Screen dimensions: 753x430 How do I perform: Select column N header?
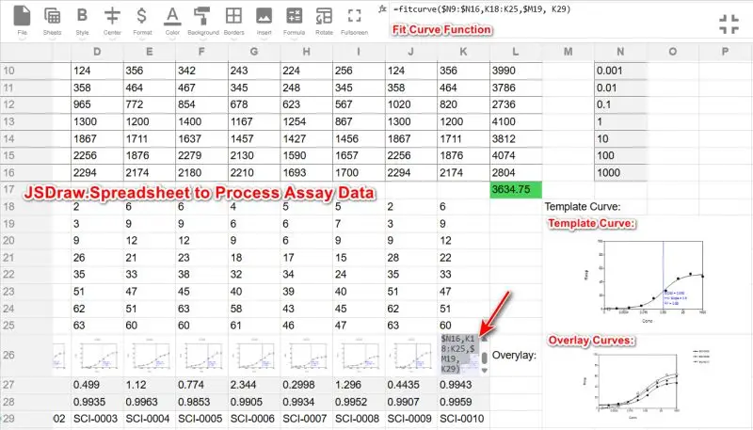(x=620, y=52)
